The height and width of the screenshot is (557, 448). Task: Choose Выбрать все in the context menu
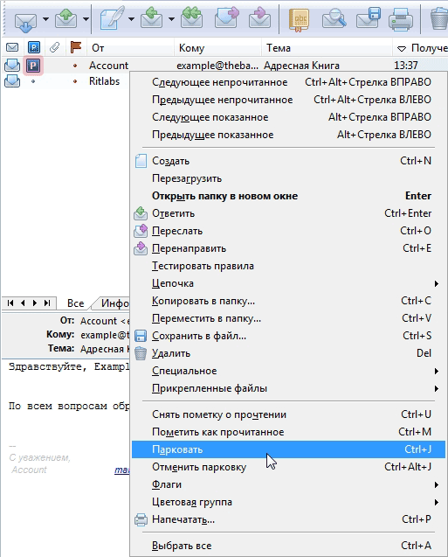coord(287,546)
